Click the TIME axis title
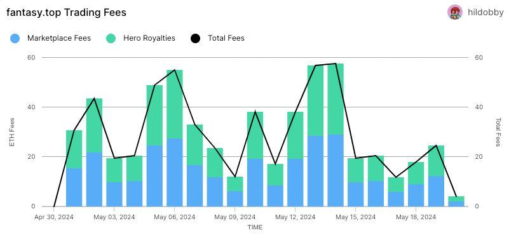509x237 pixels. point(255,227)
